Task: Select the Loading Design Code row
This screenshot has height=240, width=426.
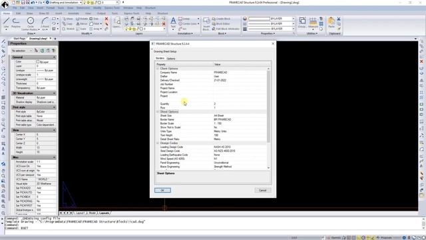Action: click(x=212, y=147)
